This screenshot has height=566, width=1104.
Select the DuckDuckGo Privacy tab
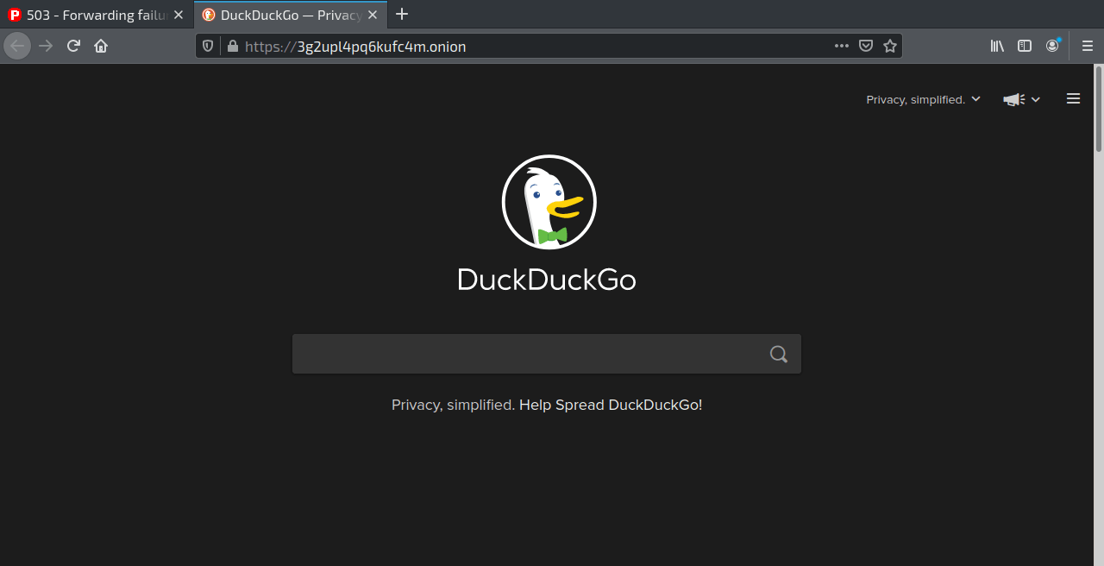291,15
